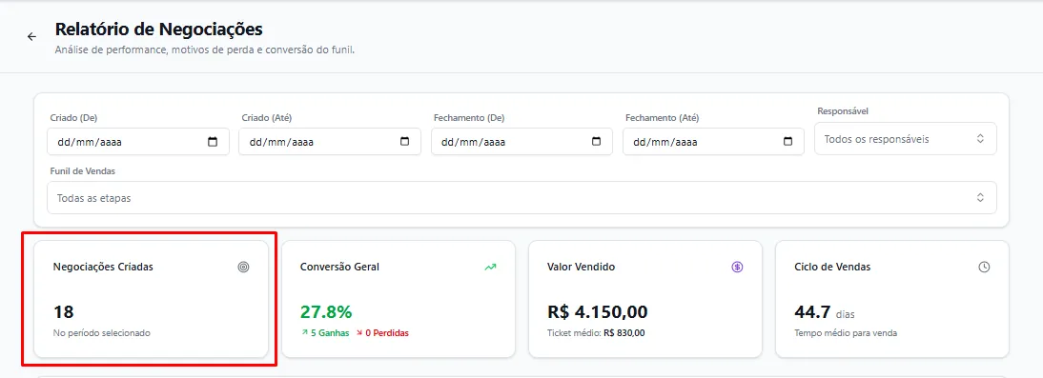Focus the Criado (Até) date field
The height and width of the screenshot is (378, 1043).
(x=330, y=142)
